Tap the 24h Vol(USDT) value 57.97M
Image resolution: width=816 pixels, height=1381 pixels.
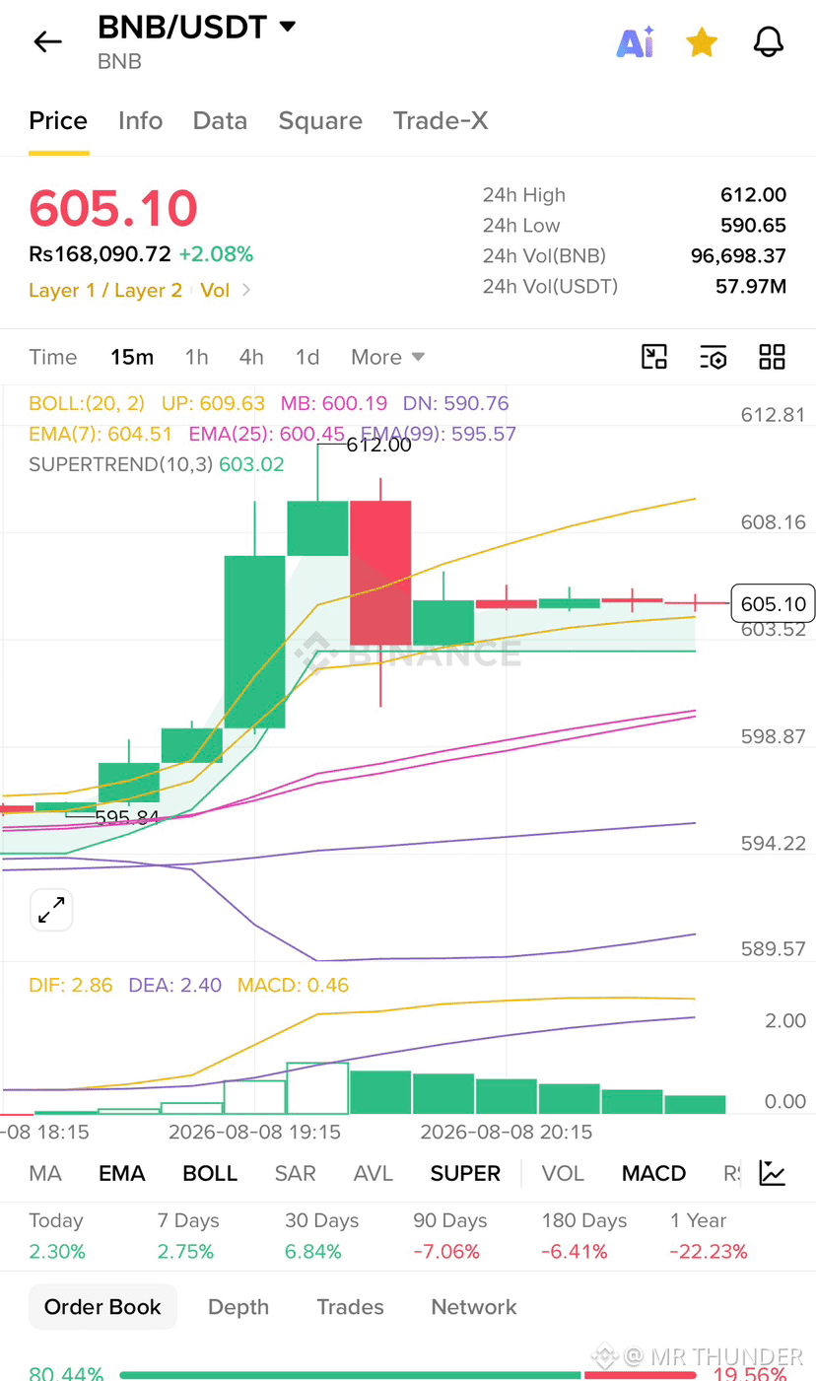750,287
